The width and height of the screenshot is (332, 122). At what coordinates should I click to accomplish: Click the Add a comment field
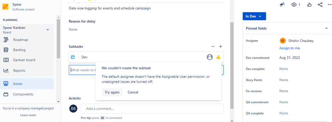coord(152,109)
